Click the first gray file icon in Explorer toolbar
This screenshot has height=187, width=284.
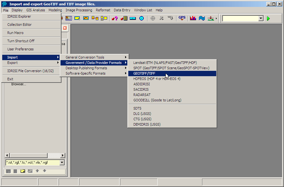coord(8,171)
